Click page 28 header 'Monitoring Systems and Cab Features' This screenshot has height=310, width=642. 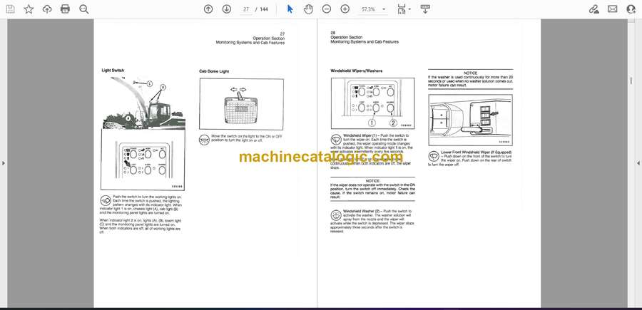365,42
